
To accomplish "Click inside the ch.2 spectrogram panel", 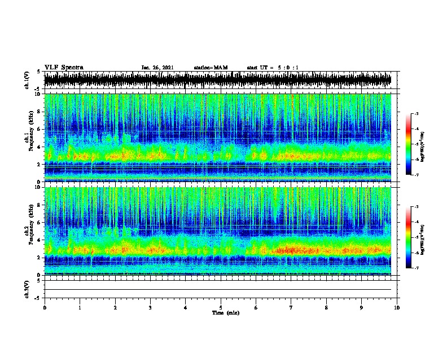I will [218, 231].
